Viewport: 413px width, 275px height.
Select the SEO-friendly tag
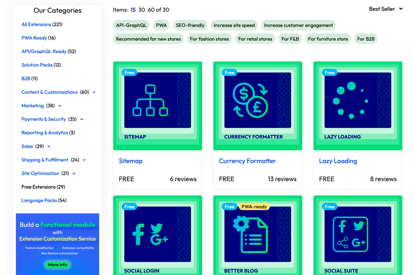pyautogui.click(x=190, y=25)
